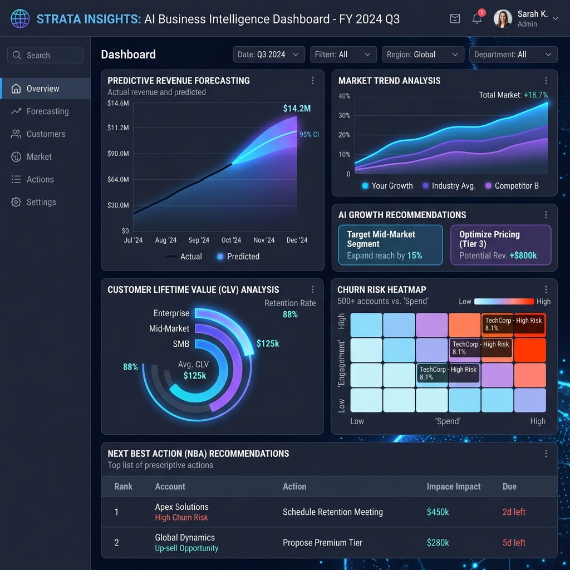Go to Customers section
The width and height of the screenshot is (570, 570).
coord(45,134)
